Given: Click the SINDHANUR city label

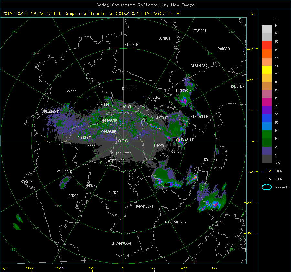Looking at the screenshot, I should click(199, 117).
